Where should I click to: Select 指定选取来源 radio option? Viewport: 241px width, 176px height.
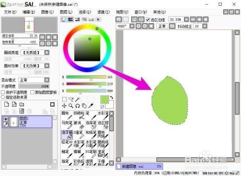[x=3, y=97]
